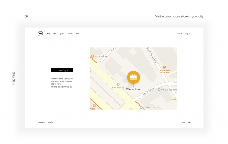This screenshot has width=228, height=144.
Task: Click the Métropolitan cafe marker icon
Action: click(x=92, y=56)
